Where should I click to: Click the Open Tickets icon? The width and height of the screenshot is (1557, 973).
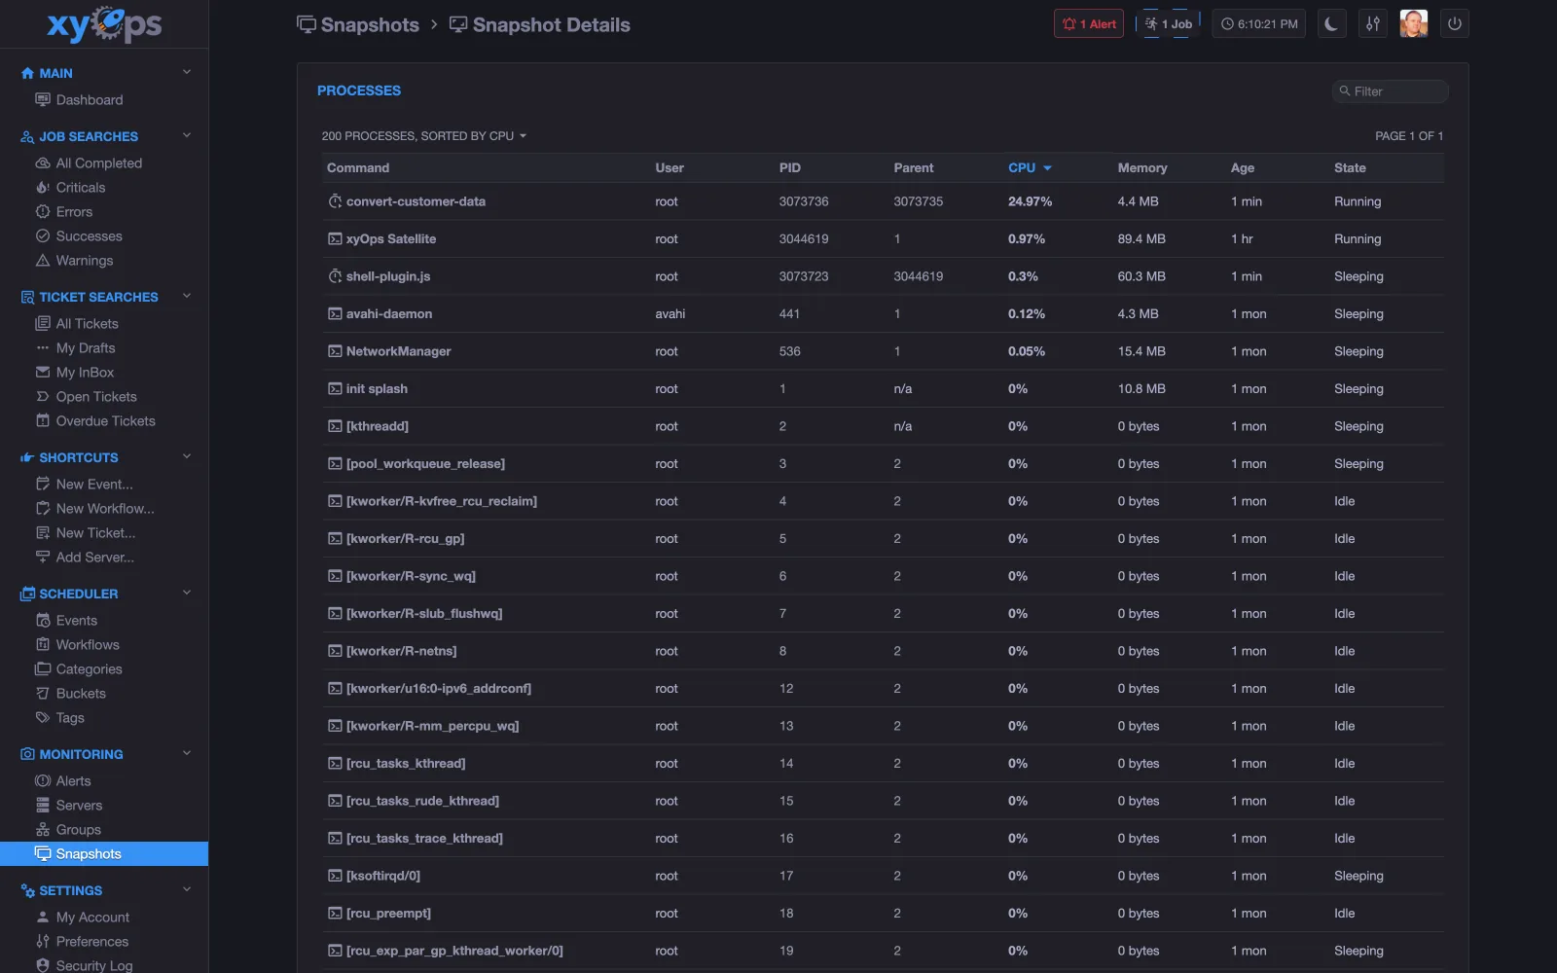pyautogui.click(x=43, y=396)
